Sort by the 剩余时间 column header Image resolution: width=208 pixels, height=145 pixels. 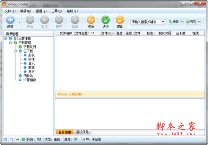(165, 33)
